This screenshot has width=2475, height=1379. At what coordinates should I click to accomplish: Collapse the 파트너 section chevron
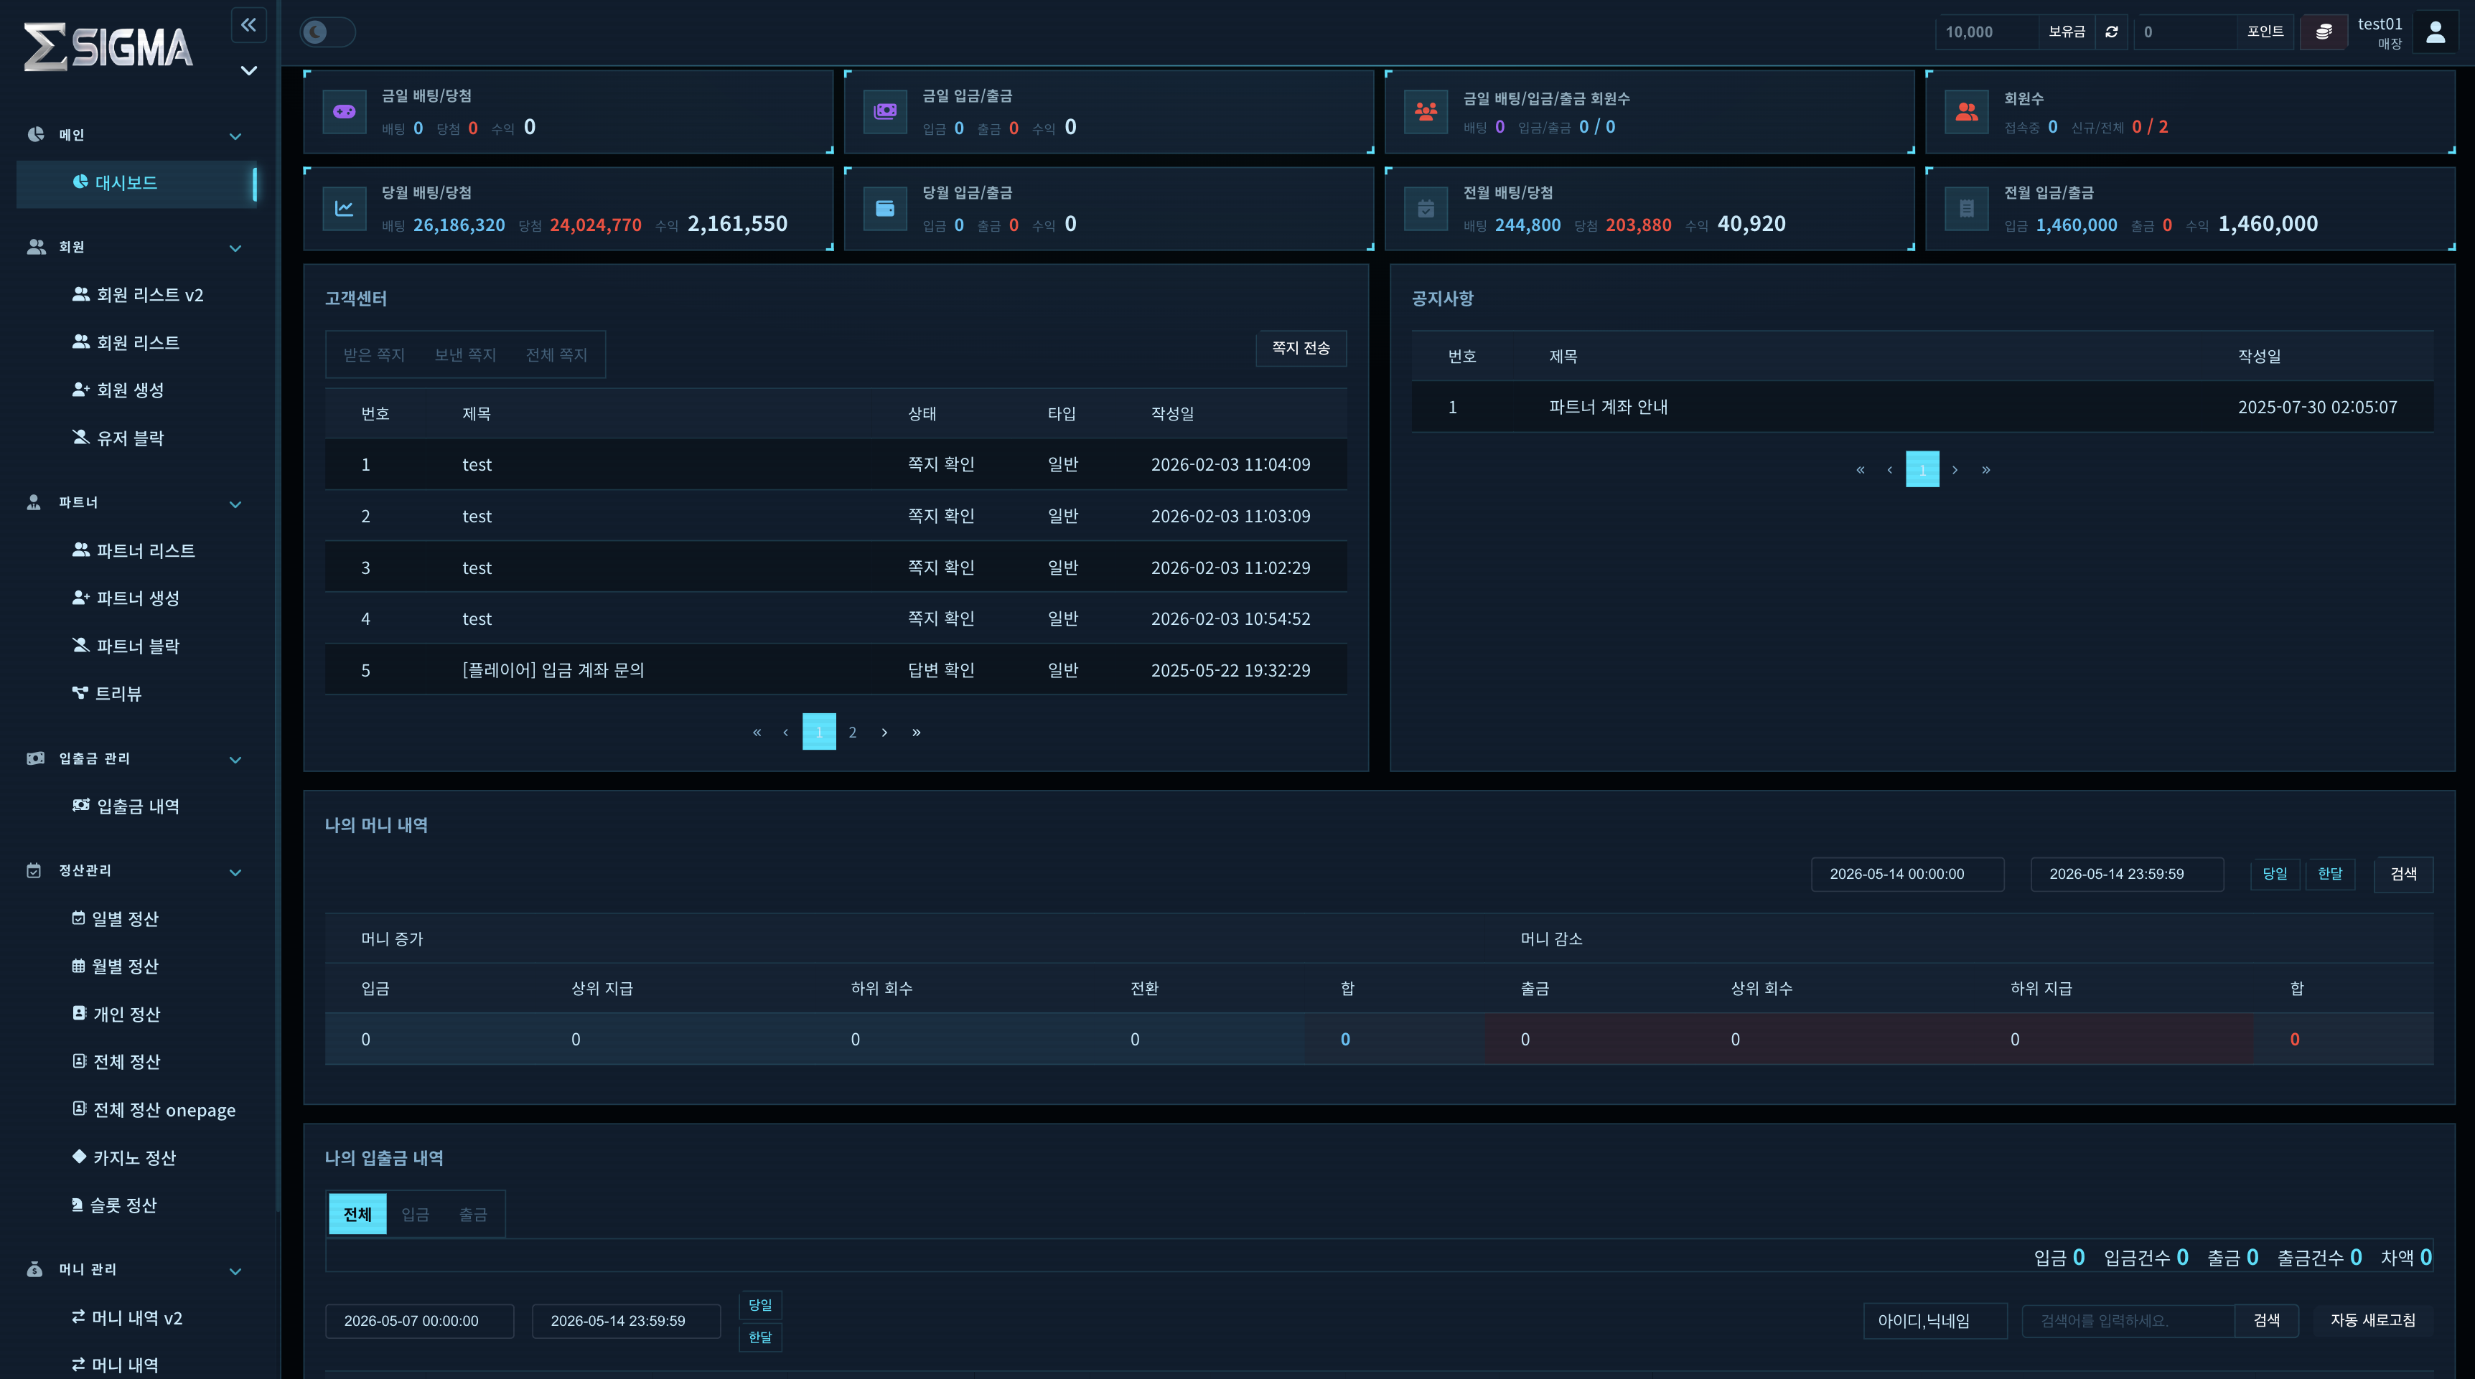click(x=235, y=504)
